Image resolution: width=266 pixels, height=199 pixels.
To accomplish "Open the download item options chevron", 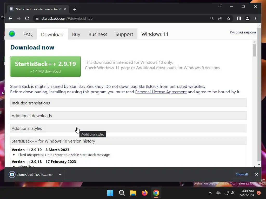I will coord(60,175).
